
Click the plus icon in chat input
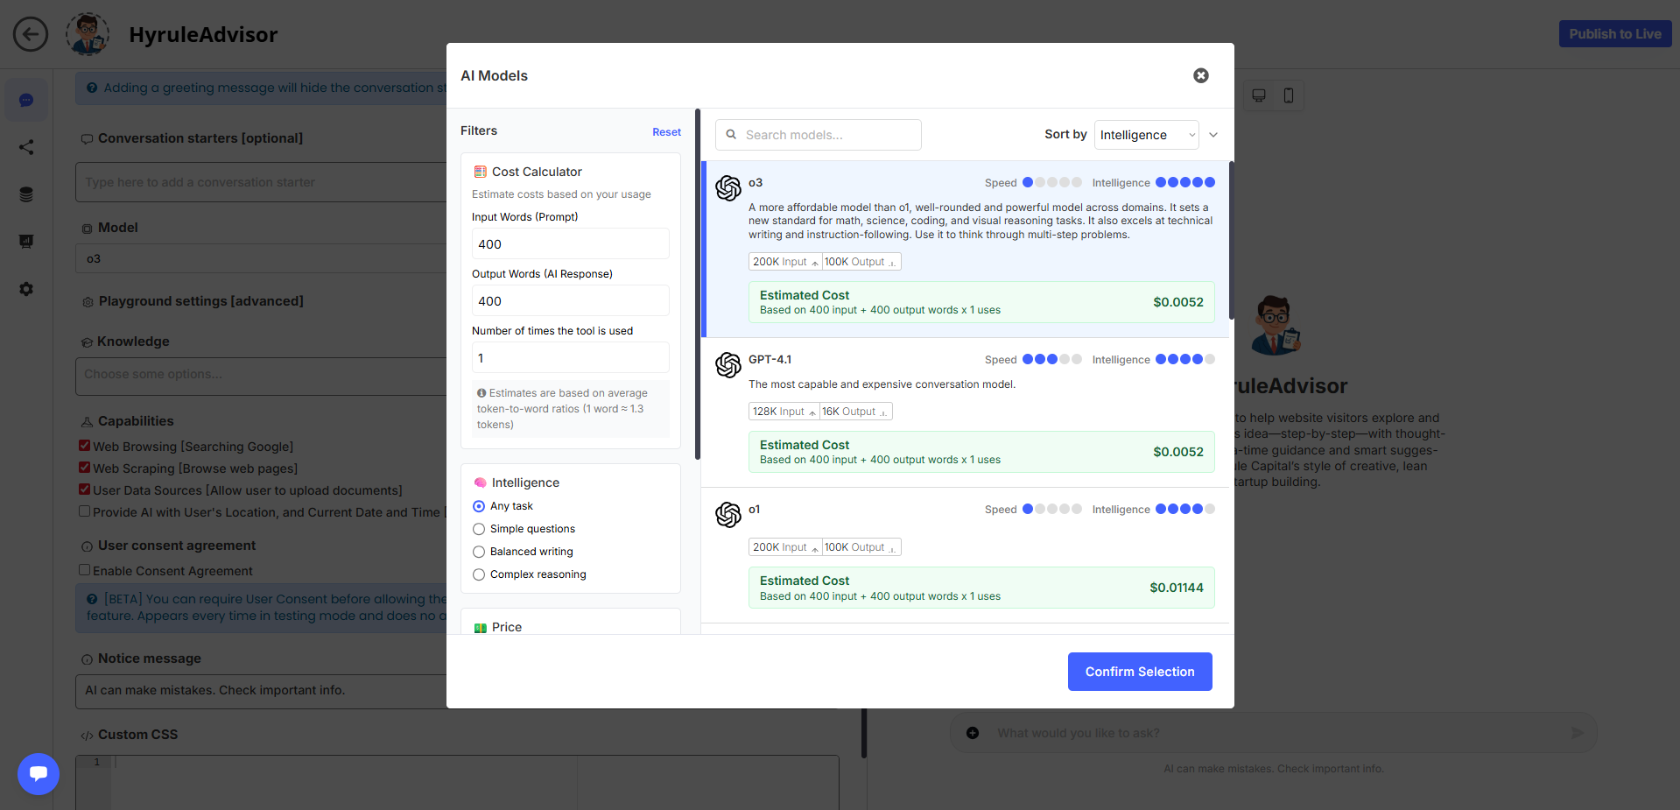coord(973,733)
